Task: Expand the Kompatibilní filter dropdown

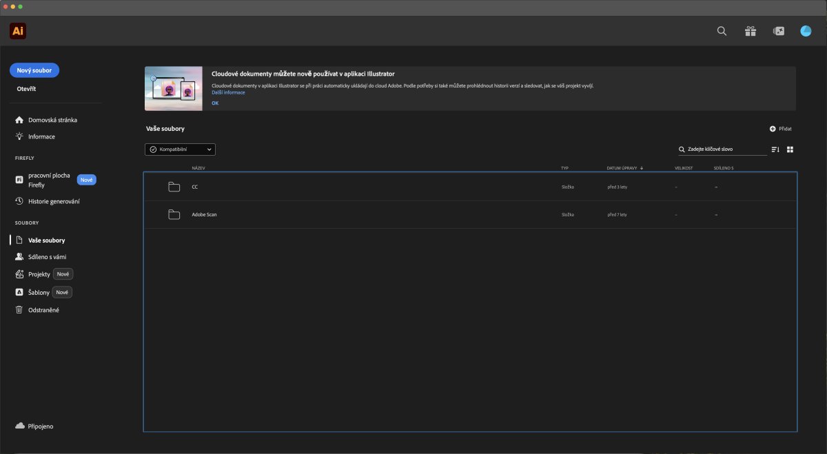Action: tap(180, 149)
